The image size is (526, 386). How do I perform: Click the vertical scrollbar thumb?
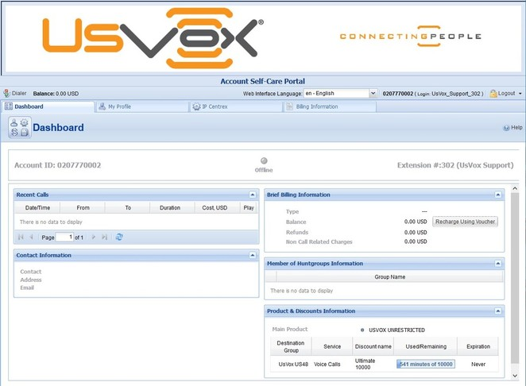[x=515, y=278]
